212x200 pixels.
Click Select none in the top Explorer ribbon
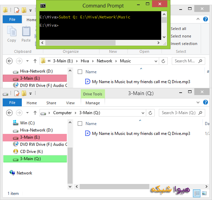point(181,36)
